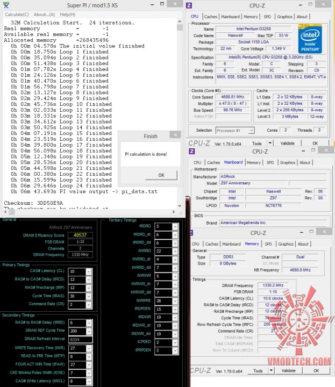Image resolution: width=335 pixels, height=387 pixels.
Task: Open the tCPDED dropdown
Action: [x=175, y=342]
